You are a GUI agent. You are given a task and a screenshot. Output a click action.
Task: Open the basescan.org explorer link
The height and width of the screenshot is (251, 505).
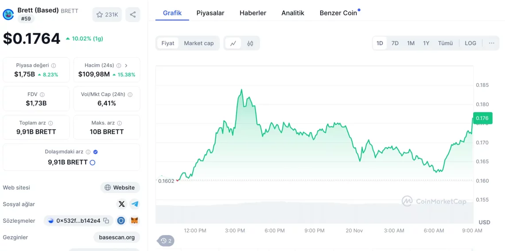coord(117,237)
